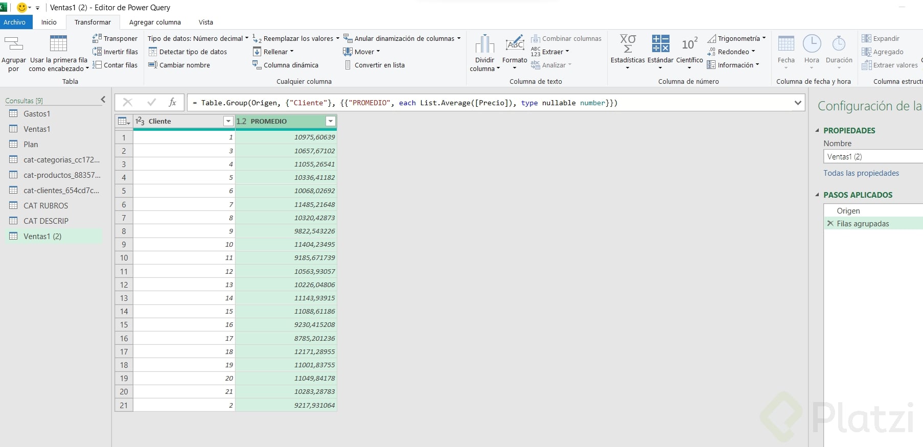Click the Dividir columna icon
The width and height of the screenshot is (923, 447).
coord(484,44)
